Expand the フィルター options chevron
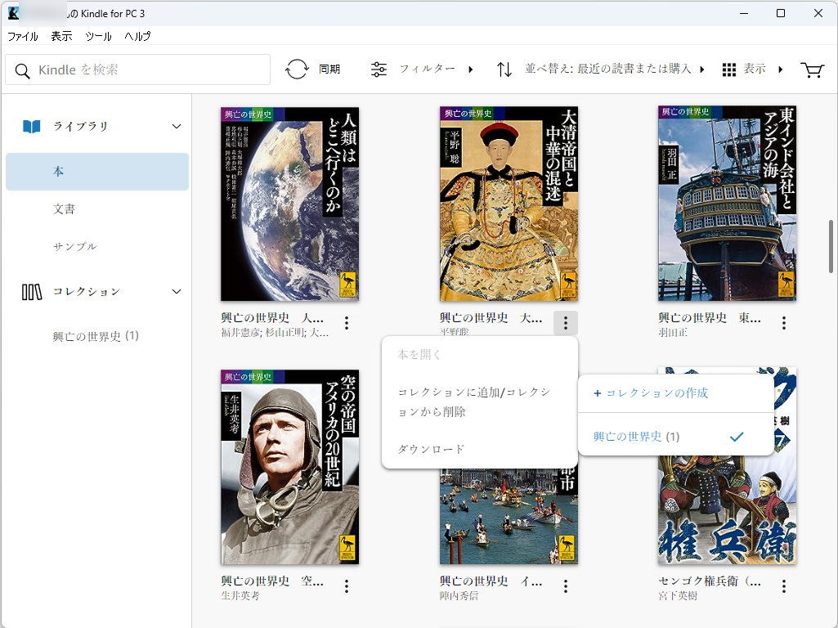The width and height of the screenshot is (838, 628). tap(471, 70)
